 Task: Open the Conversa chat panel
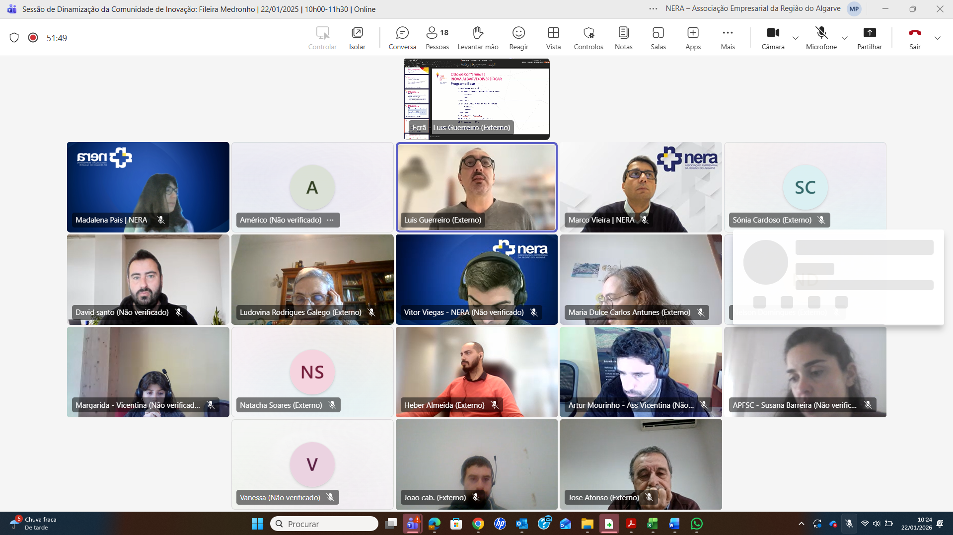402,38
